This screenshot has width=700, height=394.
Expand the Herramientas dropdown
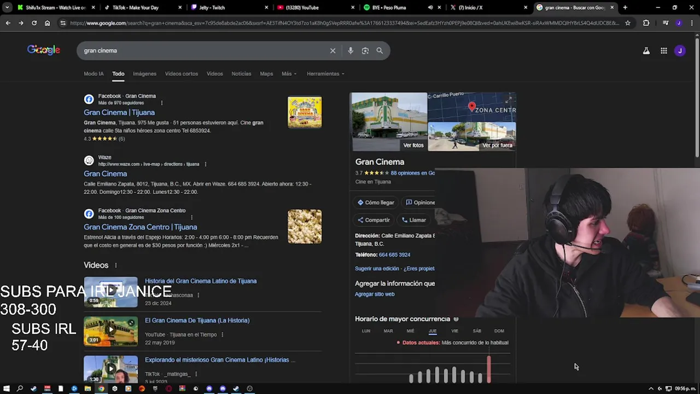tap(325, 74)
